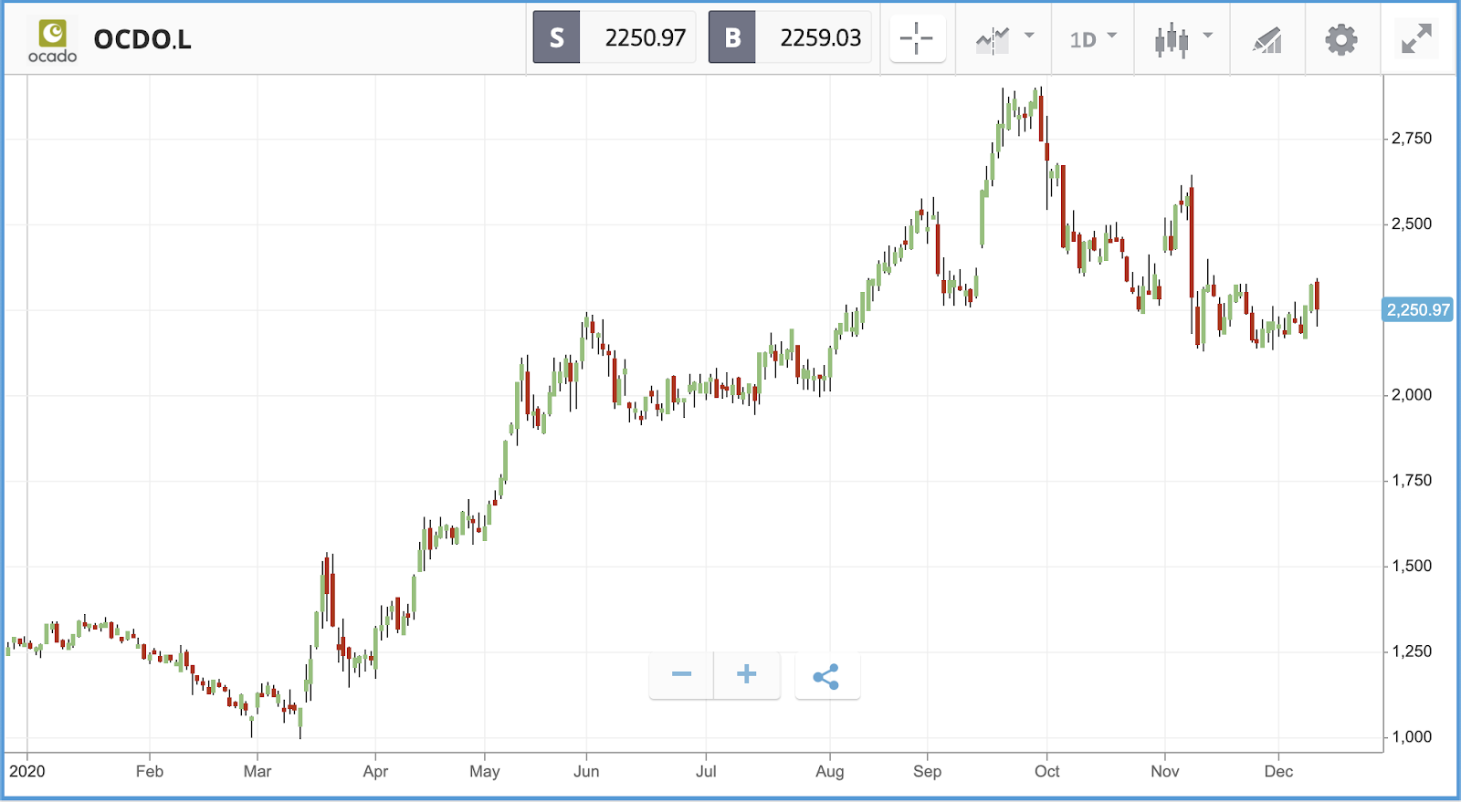Viewport: 1461px width, 802px height.
Task: Zoom out with the minus button
Action: pos(681,675)
